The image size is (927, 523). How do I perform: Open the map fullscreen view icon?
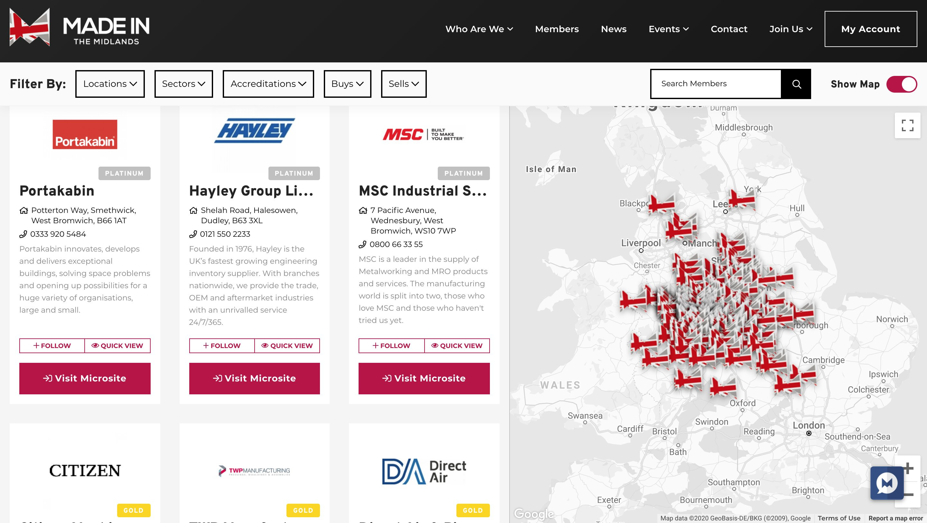[907, 125]
